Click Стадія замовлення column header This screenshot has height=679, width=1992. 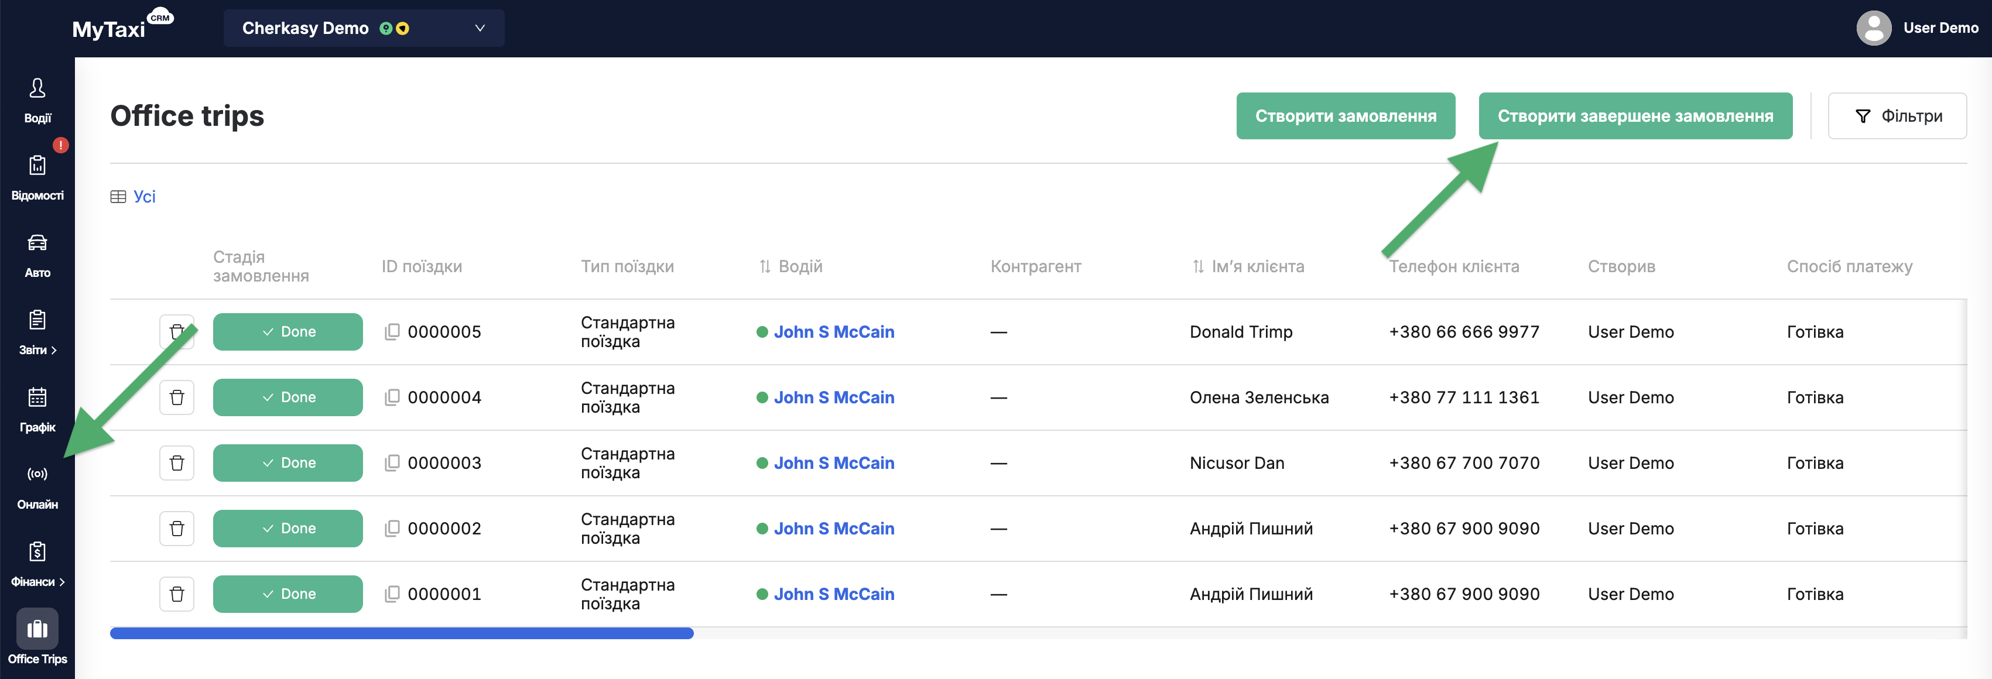[x=261, y=266]
